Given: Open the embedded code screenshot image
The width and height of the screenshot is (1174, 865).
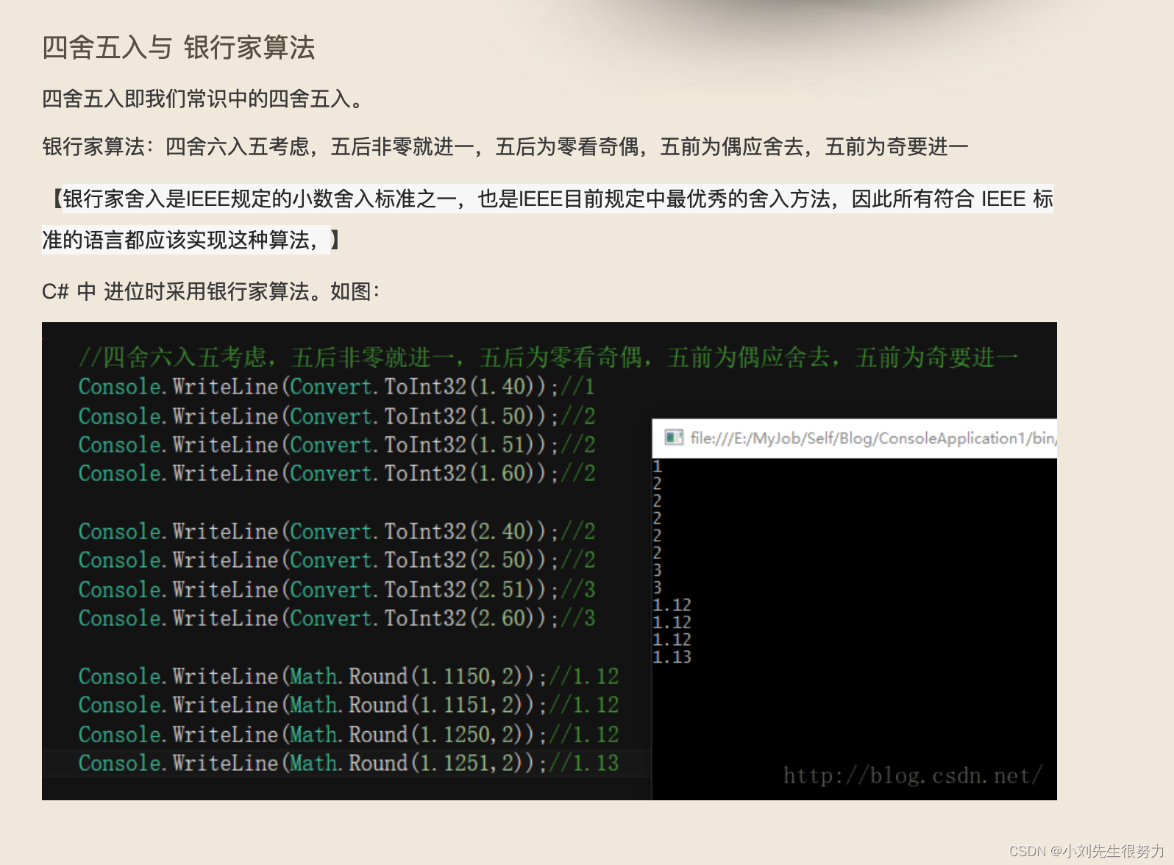Looking at the screenshot, I should pyautogui.click(x=549, y=561).
